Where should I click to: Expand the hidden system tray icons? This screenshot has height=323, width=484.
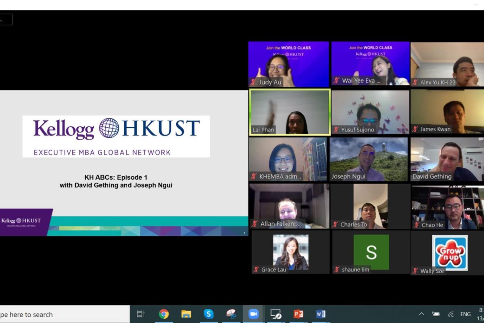coord(421,314)
